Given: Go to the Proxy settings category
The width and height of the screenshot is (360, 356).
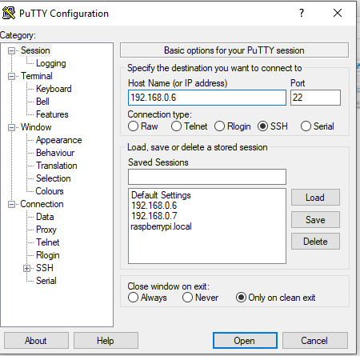Looking at the screenshot, I should tap(46, 230).
